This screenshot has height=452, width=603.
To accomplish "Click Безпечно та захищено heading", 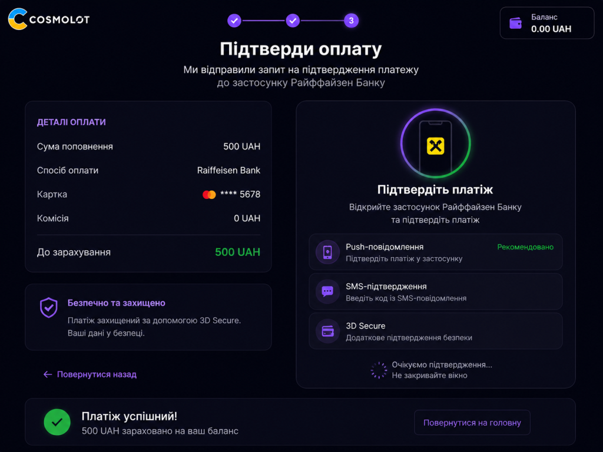I will click(x=116, y=303).
